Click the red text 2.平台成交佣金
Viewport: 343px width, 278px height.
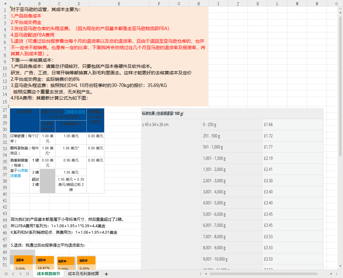[x=26, y=22]
